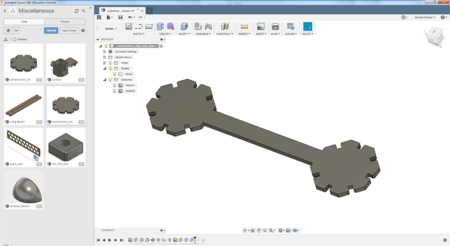Viewport: 450px width, 246px height.
Task: Toggle visibility bulb of Origin folder
Action: (110, 63)
